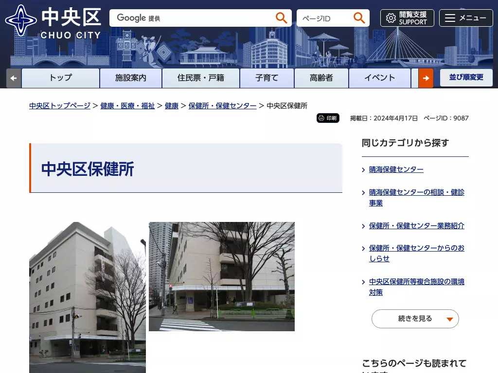Open the 閲覧支援 SUPPORT settings button
Viewport: 498px width, 373px height.
click(x=407, y=18)
